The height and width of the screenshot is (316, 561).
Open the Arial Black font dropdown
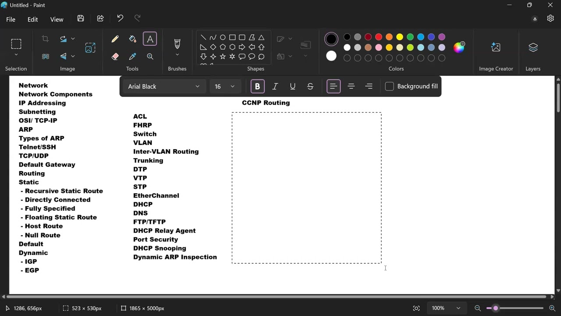(x=164, y=86)
